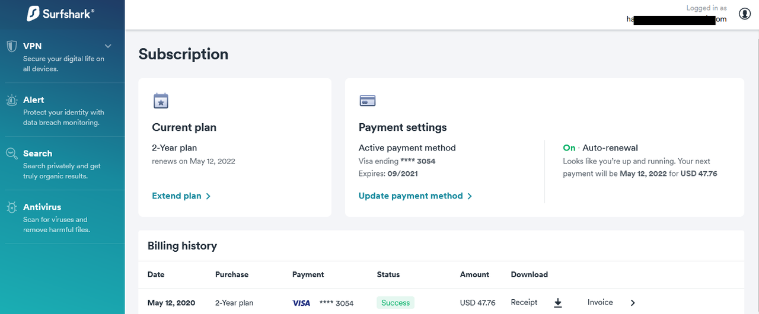Click the 'Payment settings' heading
This screenshot has height=314, width=759.
coord(403,127)
